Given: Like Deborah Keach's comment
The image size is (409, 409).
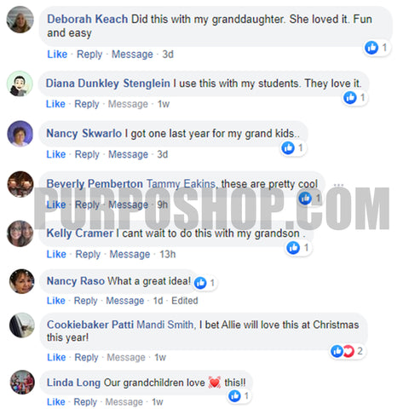Looking at the screenshot, I should click(x=57, y=54).
